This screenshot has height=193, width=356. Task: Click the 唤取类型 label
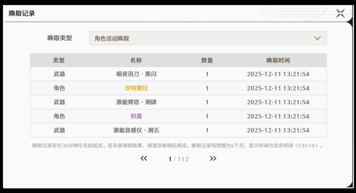(59, 38)
